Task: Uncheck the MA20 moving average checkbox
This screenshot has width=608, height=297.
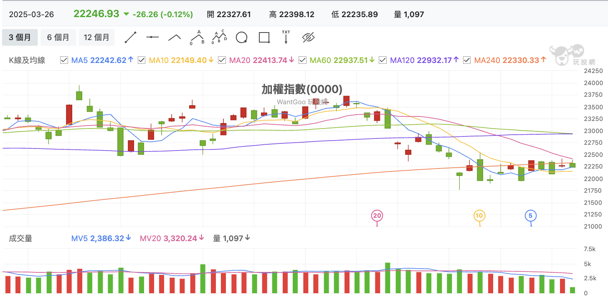Action: 222,60
